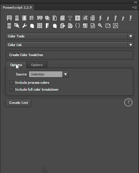Open the panel flyout menu icon
This screenshot has width=139, height=173.
tap(135, 7)
